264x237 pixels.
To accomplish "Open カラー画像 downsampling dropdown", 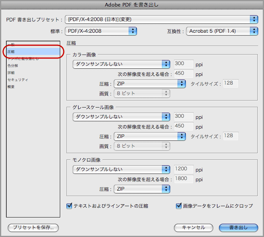I will tap(121, 64).
